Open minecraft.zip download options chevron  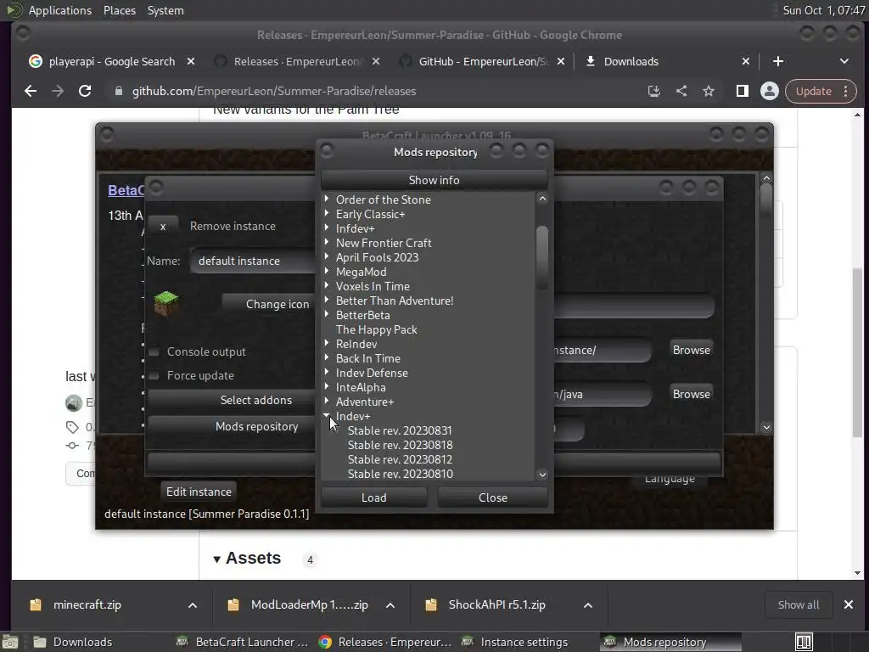(x=193, y=604)
